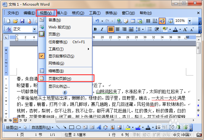Open the AutoShapes menu

click(x=42, y=127)
